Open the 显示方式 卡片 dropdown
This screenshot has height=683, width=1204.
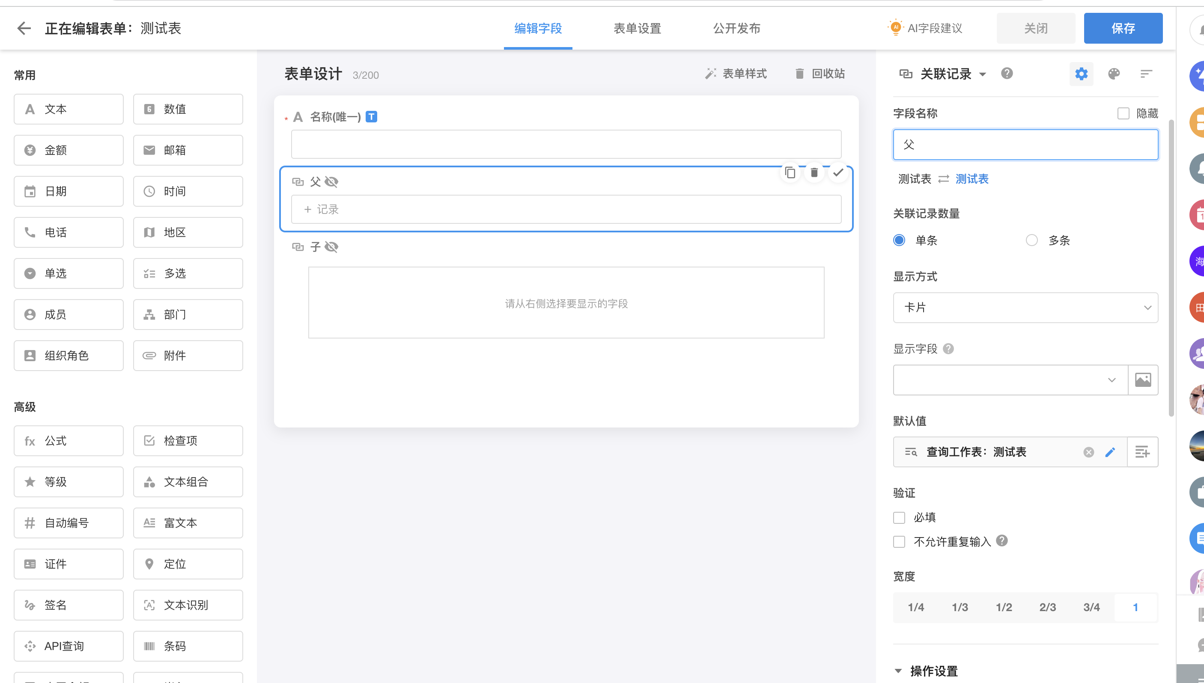pyautogui.click(x=1025, y=307)
